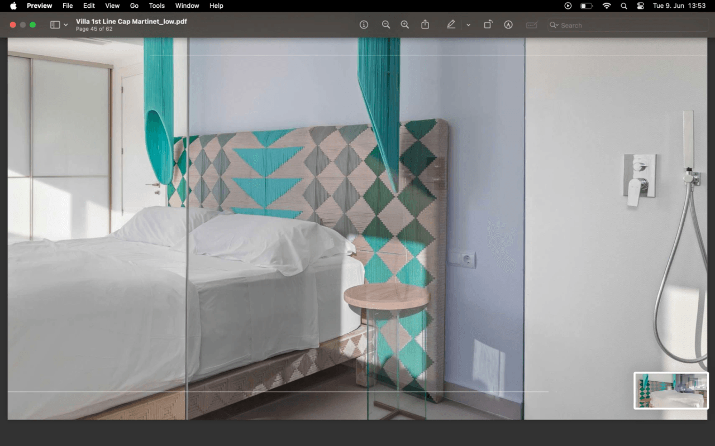Screen dimensions: 715x446
Task: Click the page overview thumbnail in corner
Action: (x=671, y=391)
